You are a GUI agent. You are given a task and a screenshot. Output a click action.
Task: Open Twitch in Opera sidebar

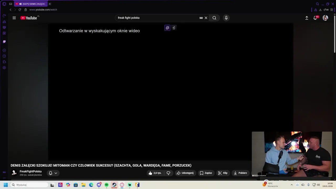pos(4,42)
